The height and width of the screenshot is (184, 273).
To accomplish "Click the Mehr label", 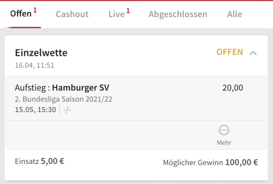I will pos(224,143).
